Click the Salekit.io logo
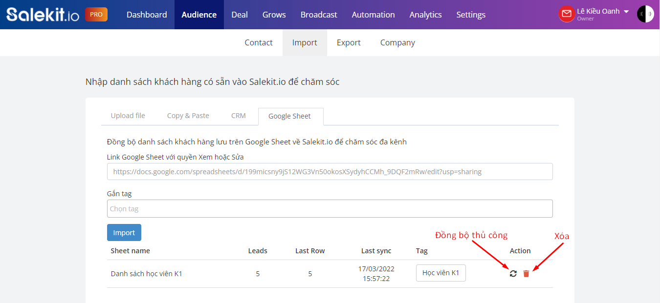The image size is (660, 303). (x=43, y=14)
